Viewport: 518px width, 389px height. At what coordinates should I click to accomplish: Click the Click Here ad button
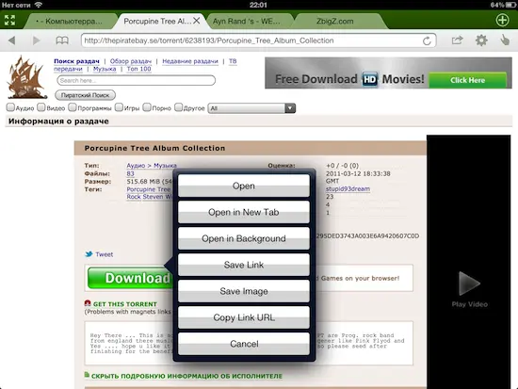(x=467, y=80)
